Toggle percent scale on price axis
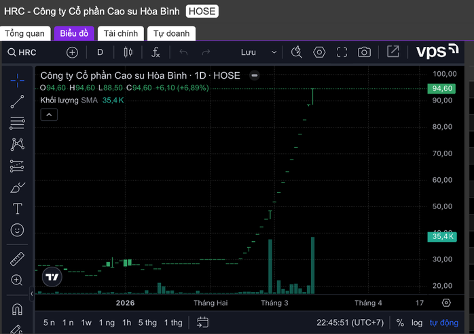This screenshot has height=334, width=474. pos(400,322)
